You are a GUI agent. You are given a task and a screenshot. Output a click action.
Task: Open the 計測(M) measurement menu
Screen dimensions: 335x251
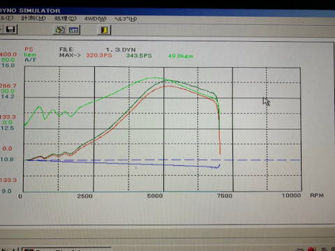point(33,18)
